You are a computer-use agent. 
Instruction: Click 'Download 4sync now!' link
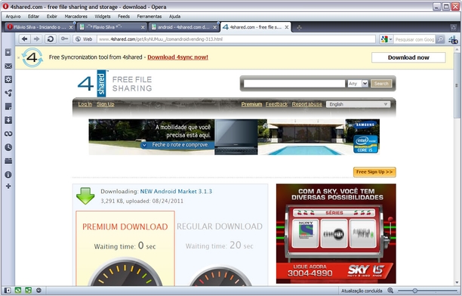point(177,57)
